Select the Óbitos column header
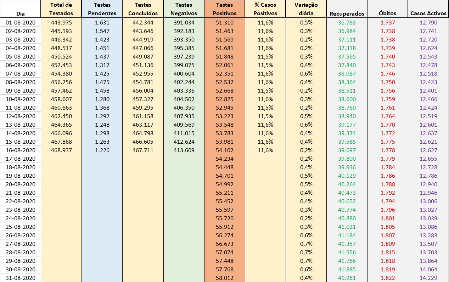 tap(387, 13)
